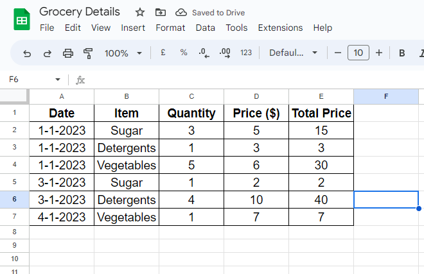This screenshot has width=424, height=274.
Task: Select the Paint format roller icon
Action: click(88, 53)
